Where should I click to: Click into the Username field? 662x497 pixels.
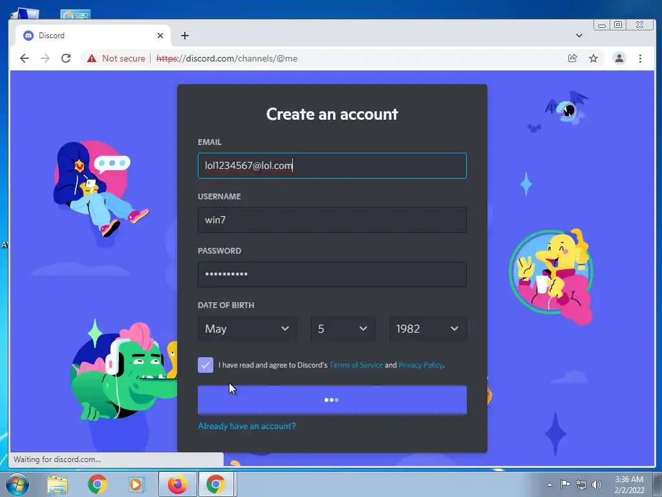332,220
